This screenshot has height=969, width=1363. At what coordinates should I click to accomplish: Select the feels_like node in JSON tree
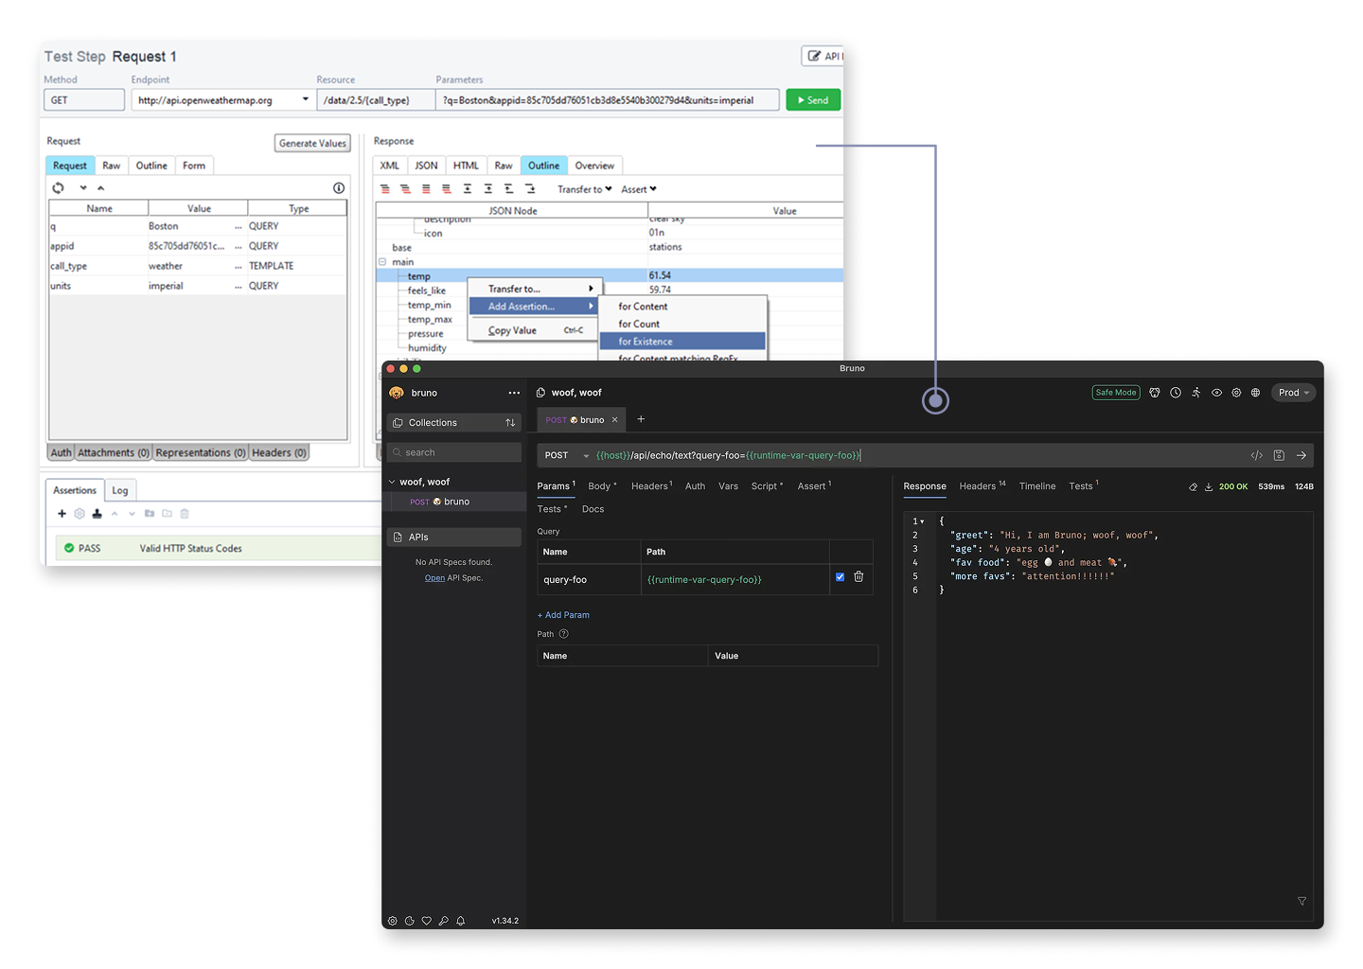pos(426,291)
